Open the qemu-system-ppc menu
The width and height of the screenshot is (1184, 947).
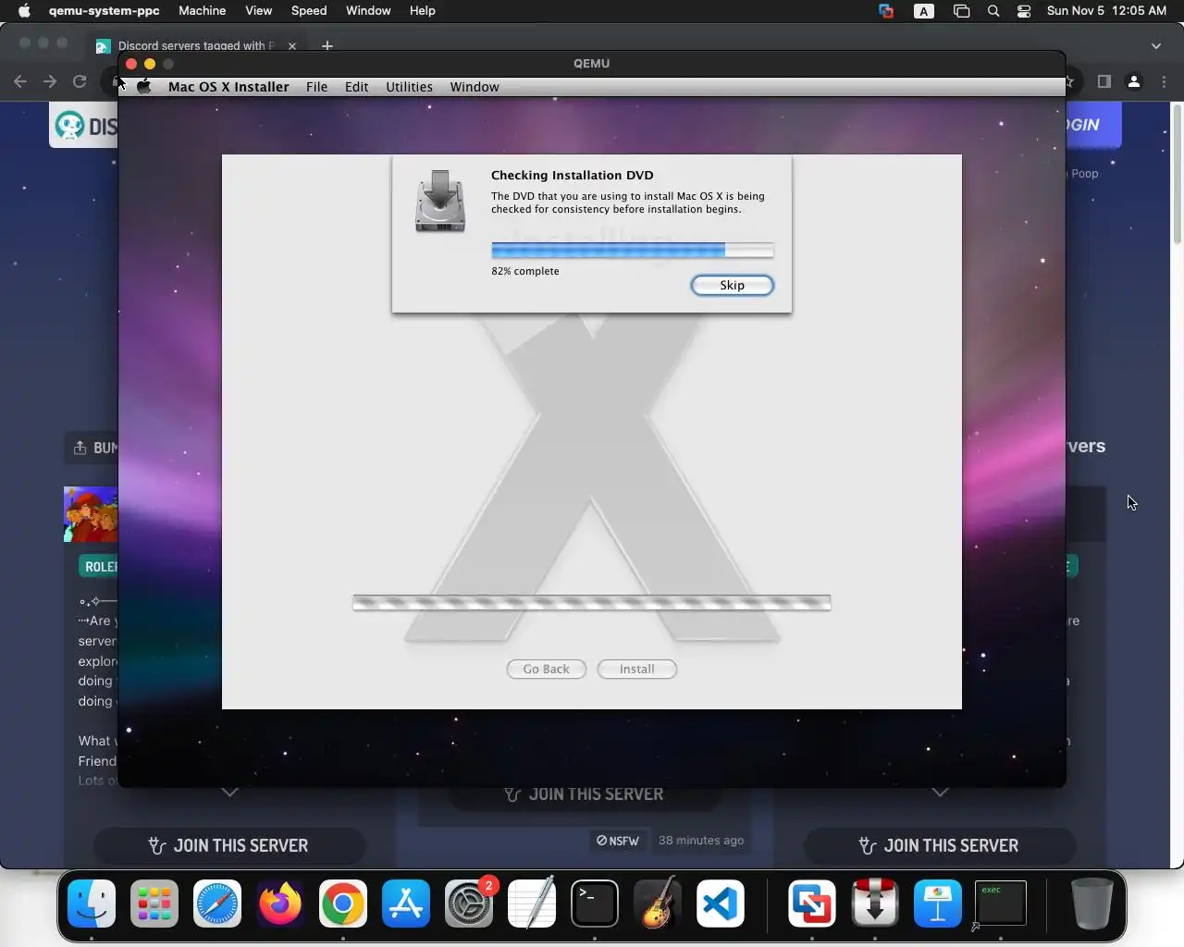pos(104,11)
